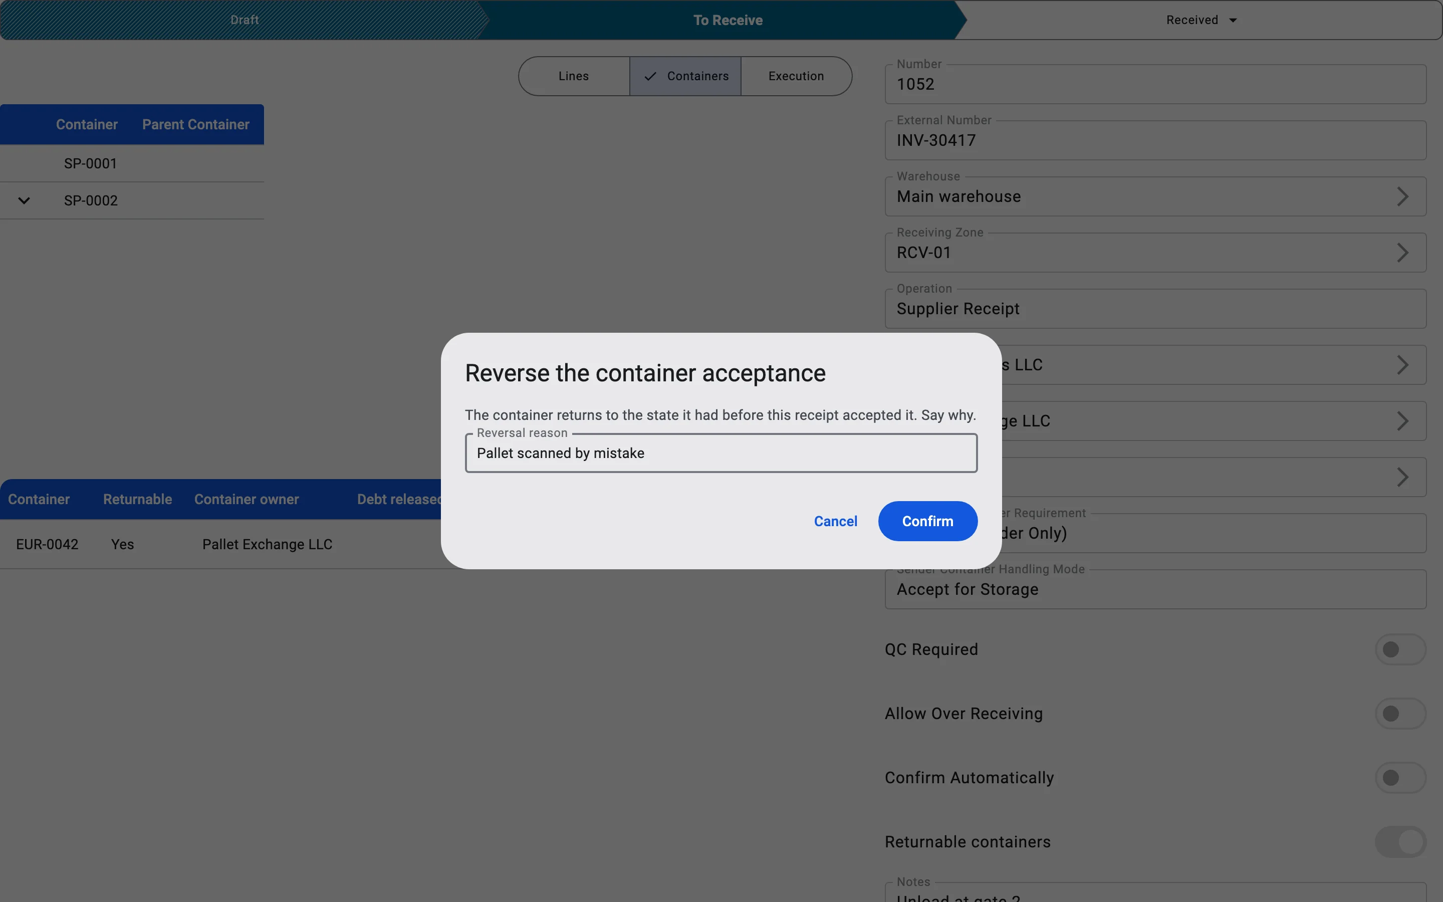1443x902 pixels.
Task: Select the SP-0001 container row
Action: click(132, 163)
